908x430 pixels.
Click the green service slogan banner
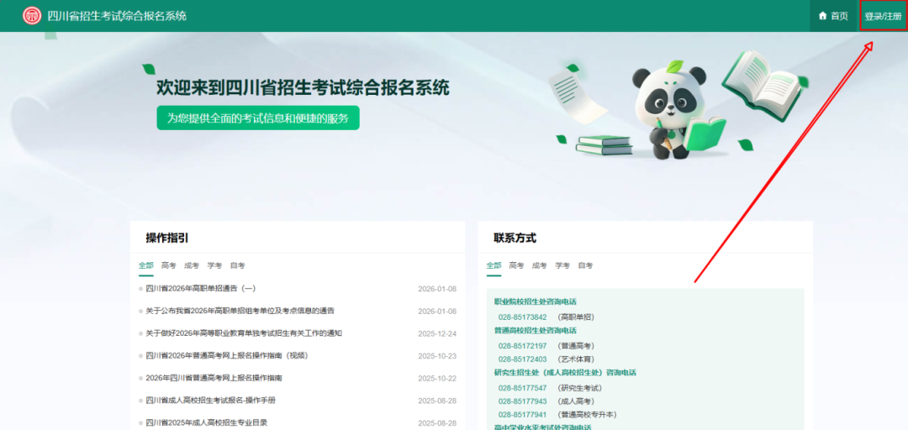pos(257,118)
